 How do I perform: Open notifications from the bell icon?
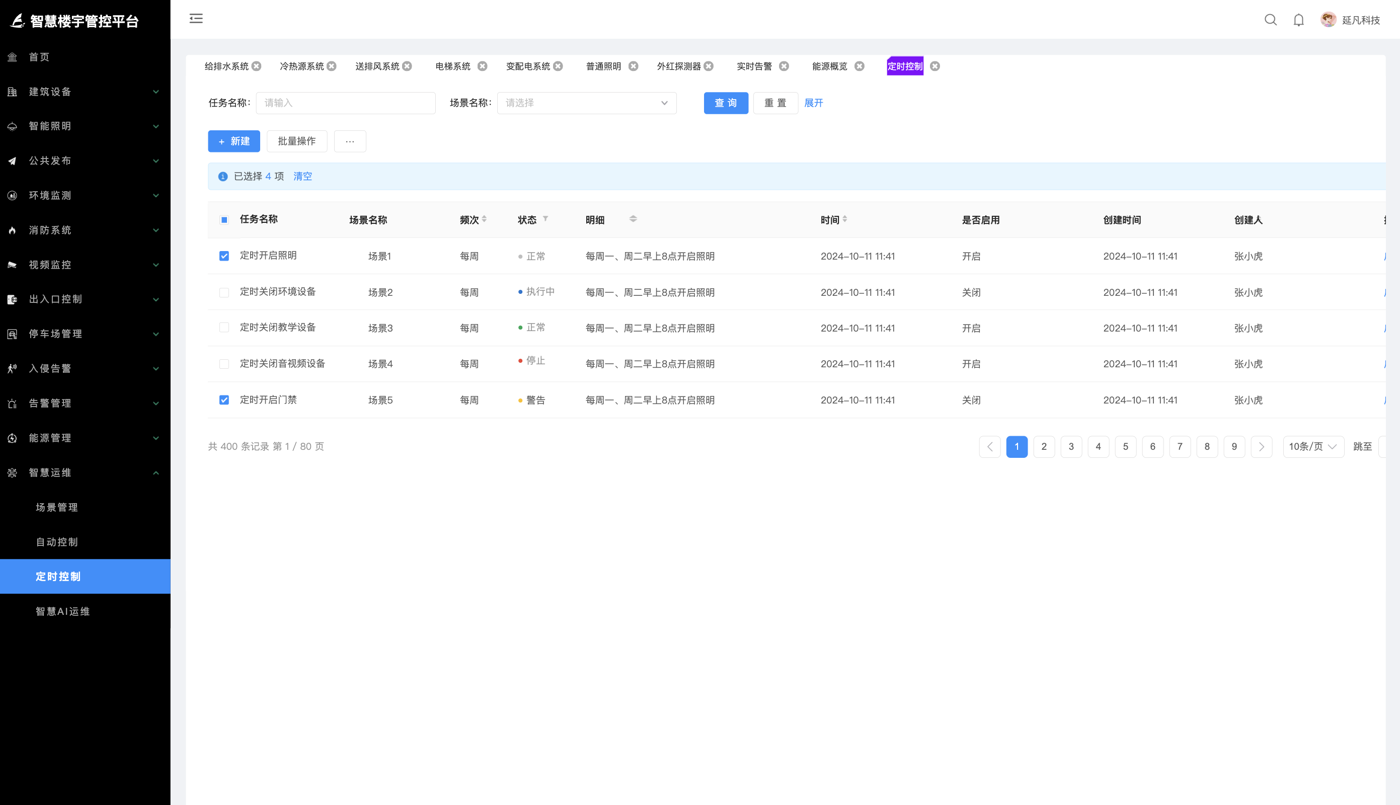[x=1298, y=20]
